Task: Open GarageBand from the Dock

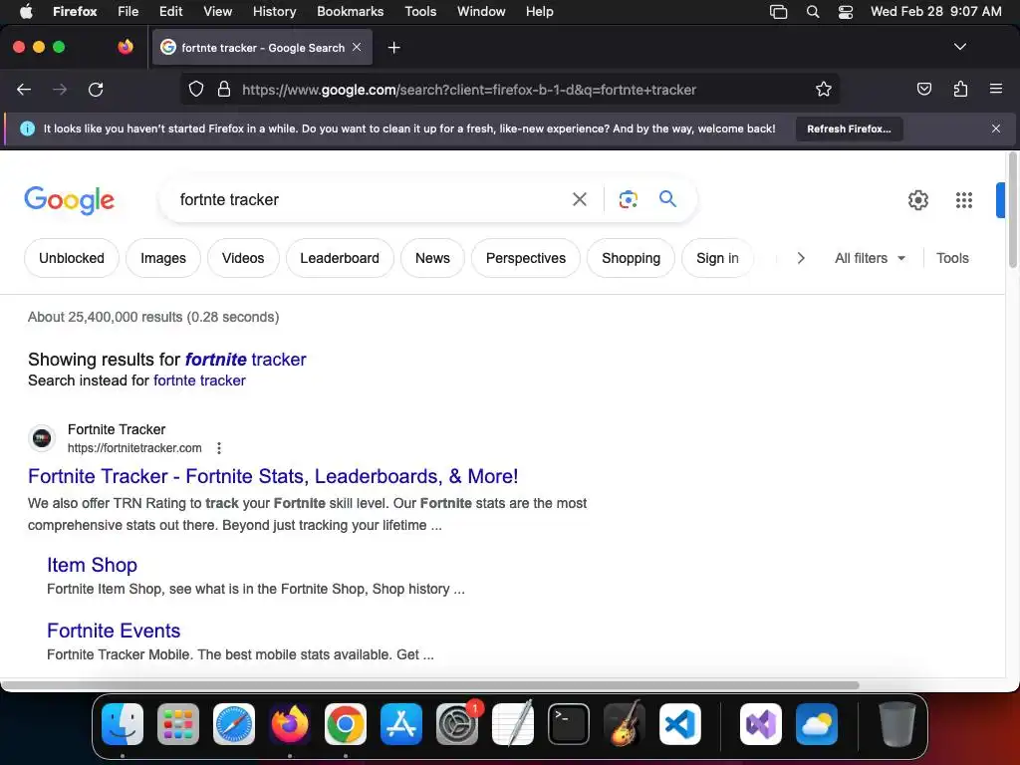Action: pyautogui.click(x=625, y=724)
